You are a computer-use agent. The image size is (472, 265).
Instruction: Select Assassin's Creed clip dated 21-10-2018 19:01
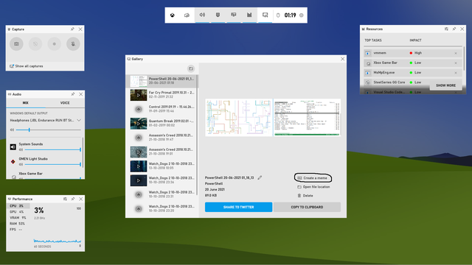[162, 152]
